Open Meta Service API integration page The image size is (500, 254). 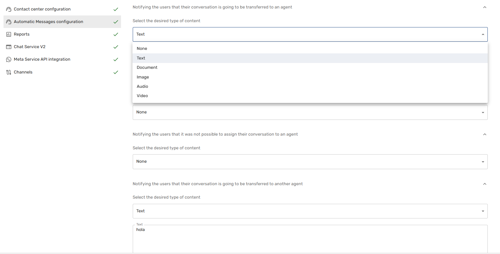click(x=42, y=59)
